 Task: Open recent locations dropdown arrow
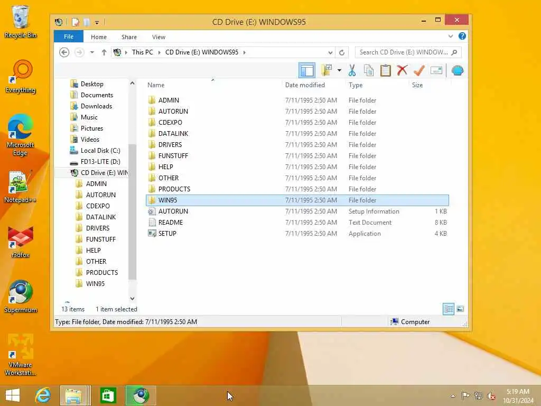(x=92, y=52)
